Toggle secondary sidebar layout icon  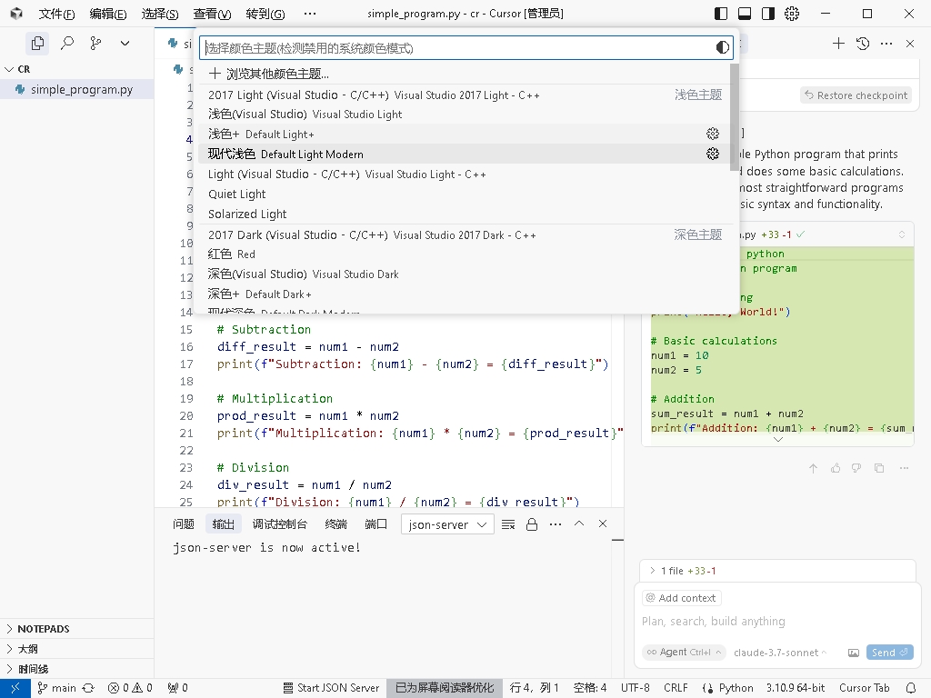click(x=768, y=14)
